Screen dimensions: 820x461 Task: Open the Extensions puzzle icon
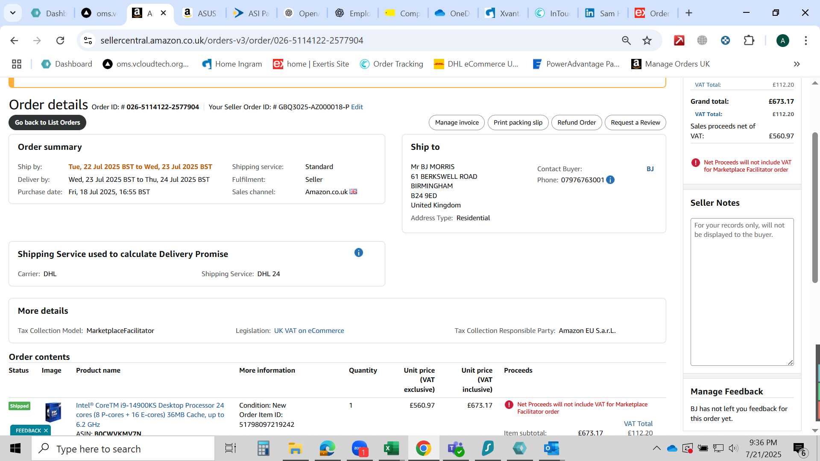pyautogui.click(x=749, y=41)
